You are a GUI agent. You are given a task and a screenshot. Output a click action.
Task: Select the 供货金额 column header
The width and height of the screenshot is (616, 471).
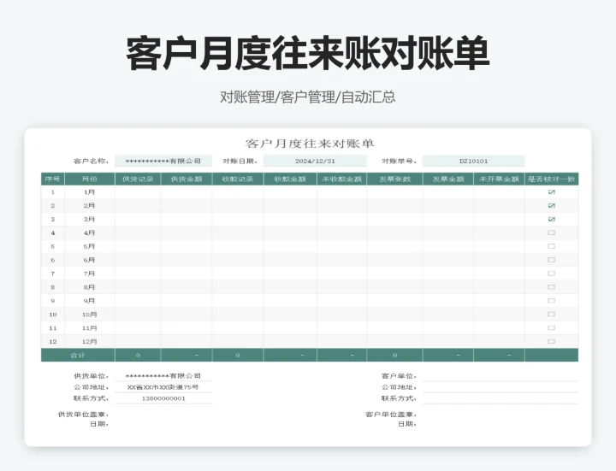pyautogui.click(x=187, y=179)
